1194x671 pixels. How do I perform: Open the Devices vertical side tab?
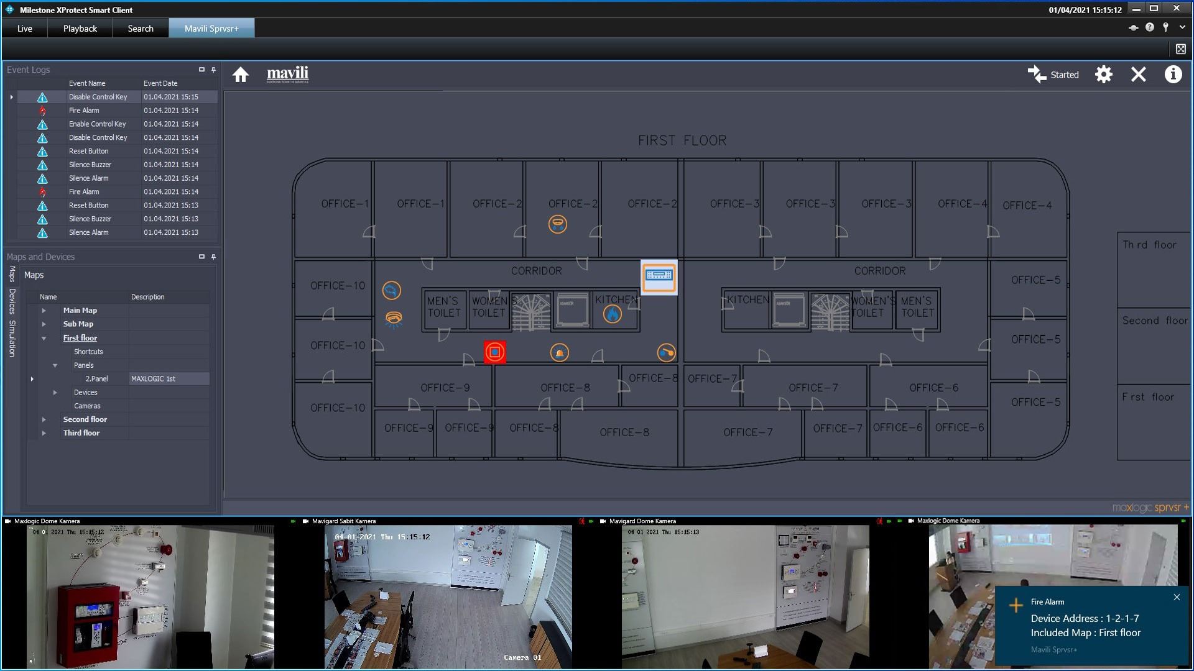(x=12, y=301)
